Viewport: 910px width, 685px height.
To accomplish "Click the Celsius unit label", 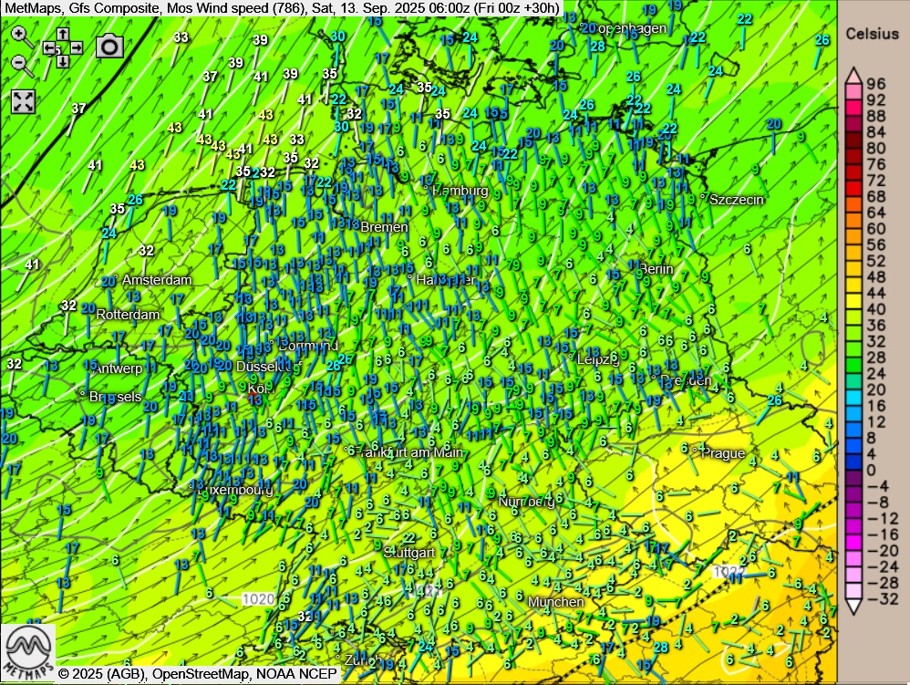I will (x=872, y=34).
